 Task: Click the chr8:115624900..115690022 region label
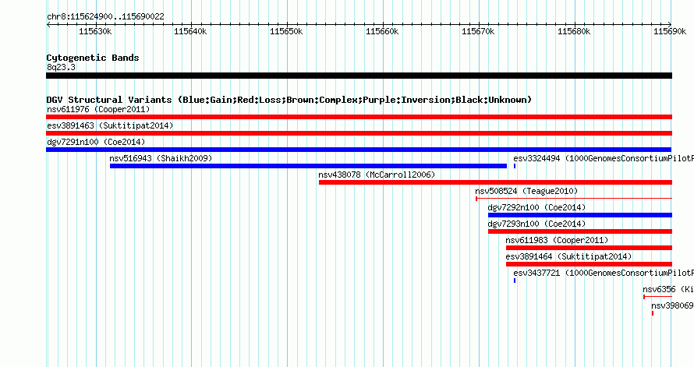tap(105, 16)
